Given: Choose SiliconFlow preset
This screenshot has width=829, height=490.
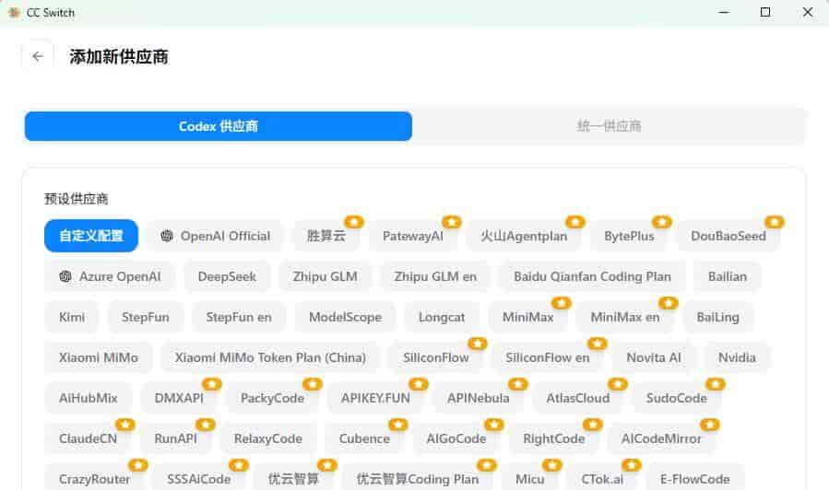Looking at the screenshot, I should click(435, 357).
